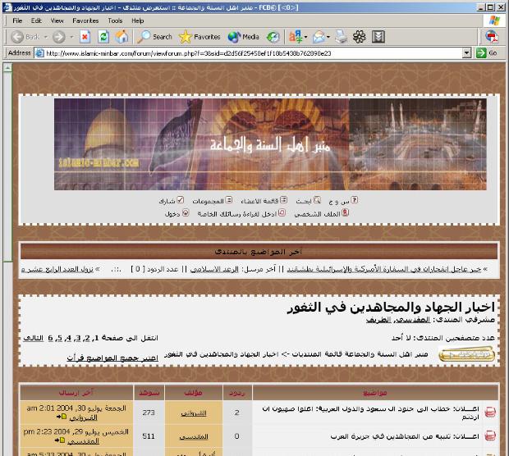Go to page 6 of the forum
This screenshot has height=456, width=509.
coord(50,338)
